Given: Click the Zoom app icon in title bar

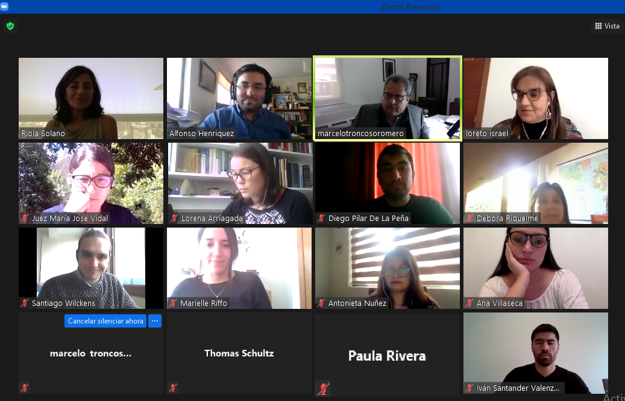Looking at the screenshot, I should click(x=4, y=7).
